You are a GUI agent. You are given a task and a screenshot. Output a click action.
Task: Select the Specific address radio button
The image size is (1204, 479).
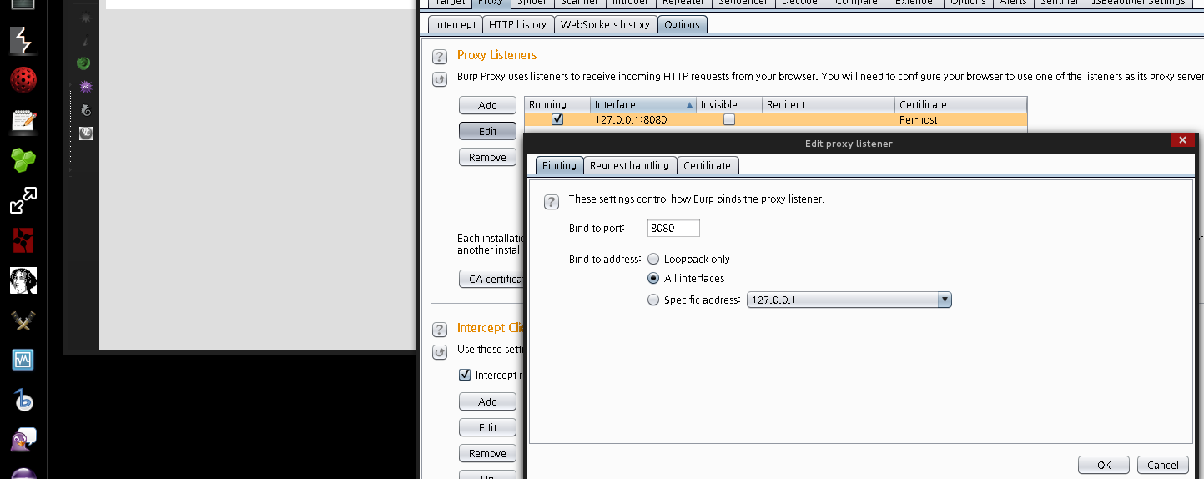653,300
